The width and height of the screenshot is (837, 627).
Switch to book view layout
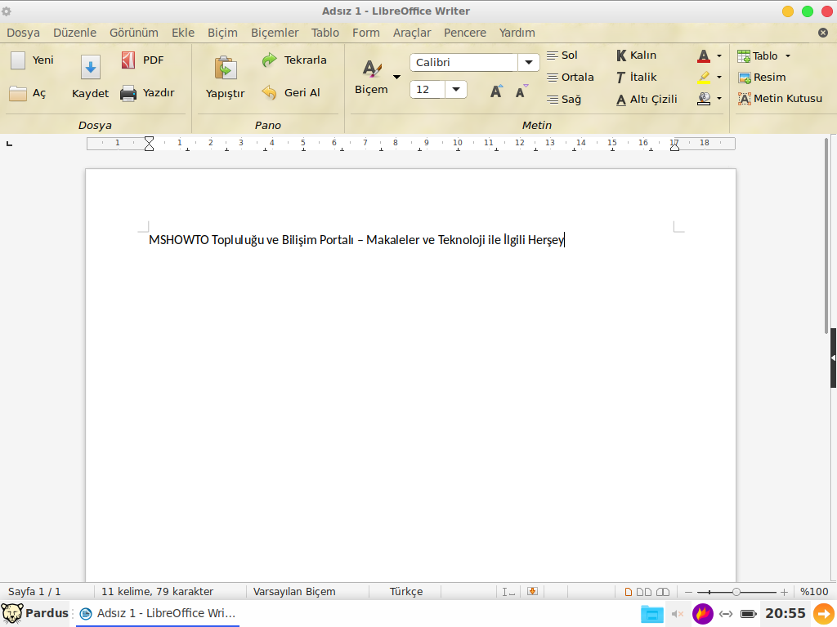(662, 592)
